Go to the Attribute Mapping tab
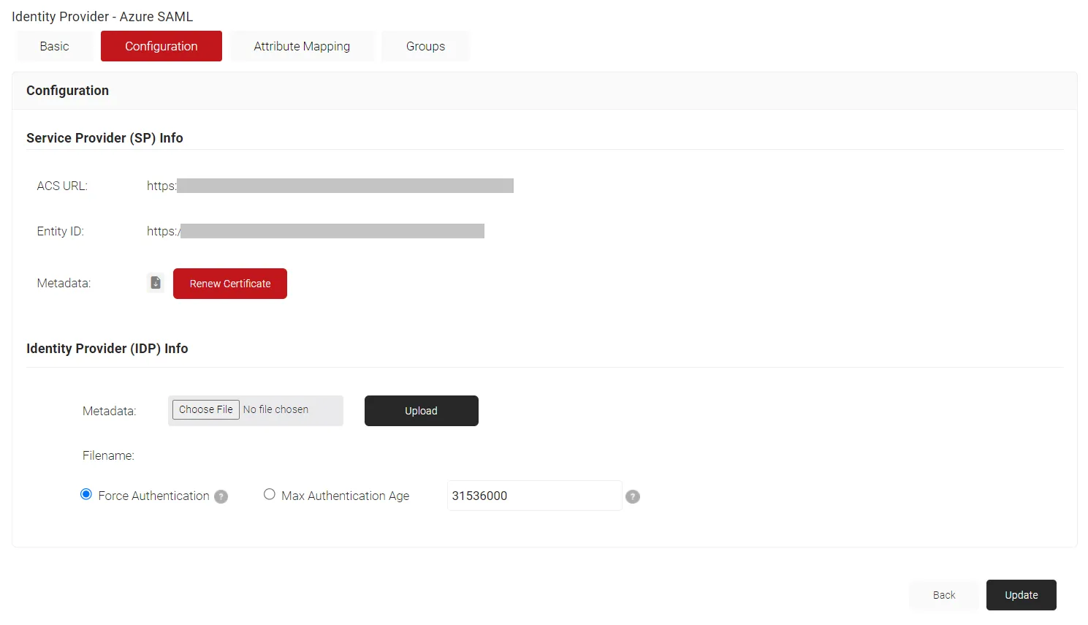This screenshot has width=1088, height=625. [x=302, y=46]
